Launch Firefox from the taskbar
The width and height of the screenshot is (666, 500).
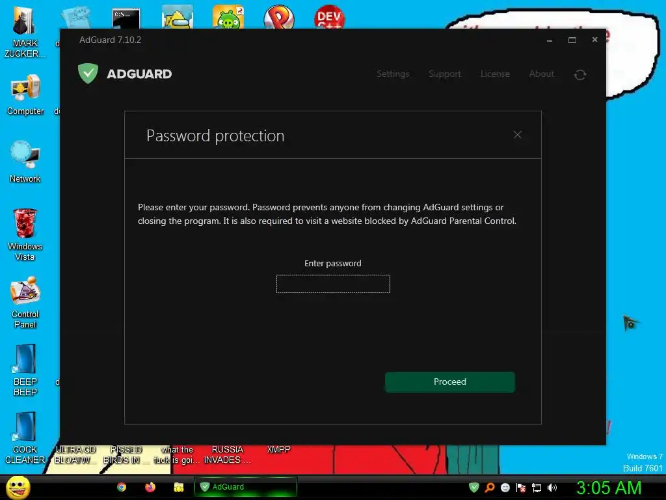pyautogui.click(x=150, y=487)
